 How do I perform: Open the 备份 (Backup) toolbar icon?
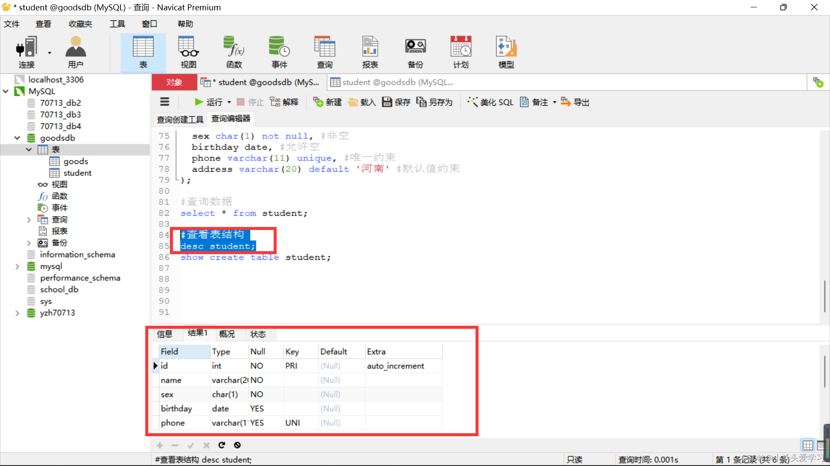(x=415, y=52)
